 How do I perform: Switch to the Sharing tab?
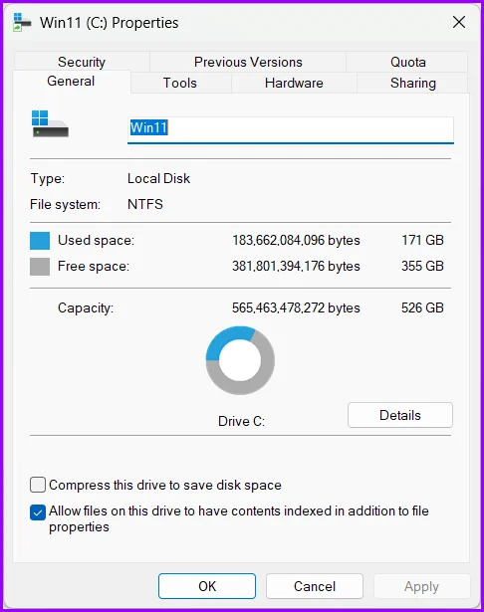[x=413, y=83]
